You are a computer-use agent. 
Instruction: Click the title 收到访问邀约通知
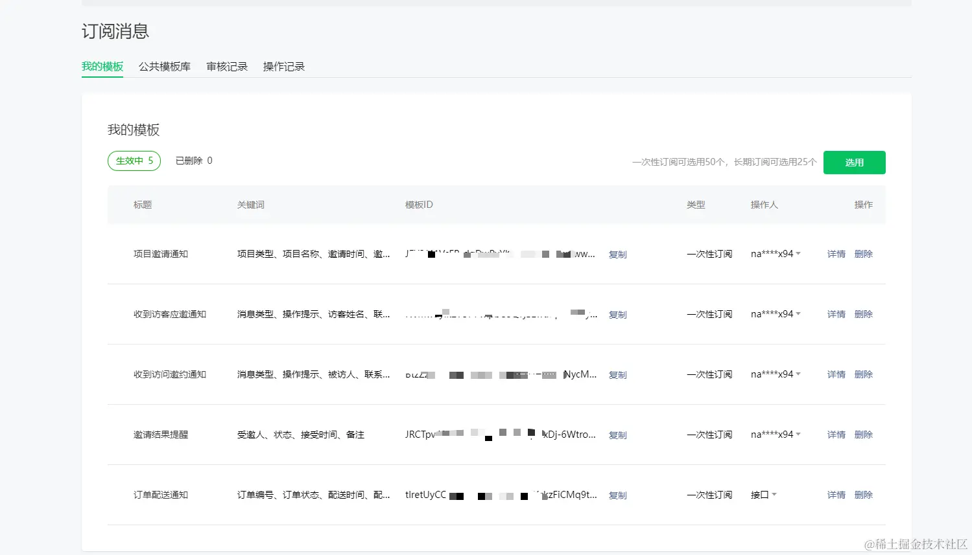point(170,374)
